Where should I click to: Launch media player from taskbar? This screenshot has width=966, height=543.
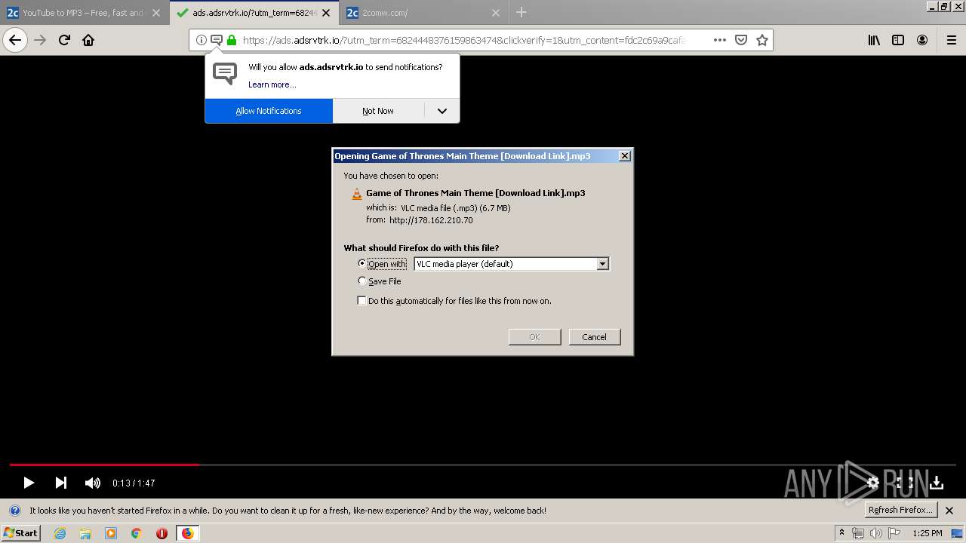pyautogui.click(x=111, y=533)
